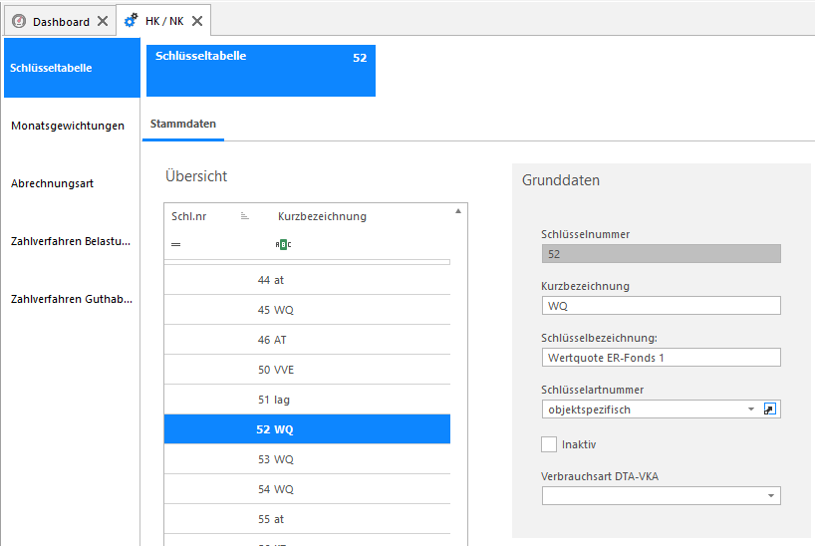Close the HK / NK tab
The width and height of the screenshot is (815, 546).
coord(197,21)
